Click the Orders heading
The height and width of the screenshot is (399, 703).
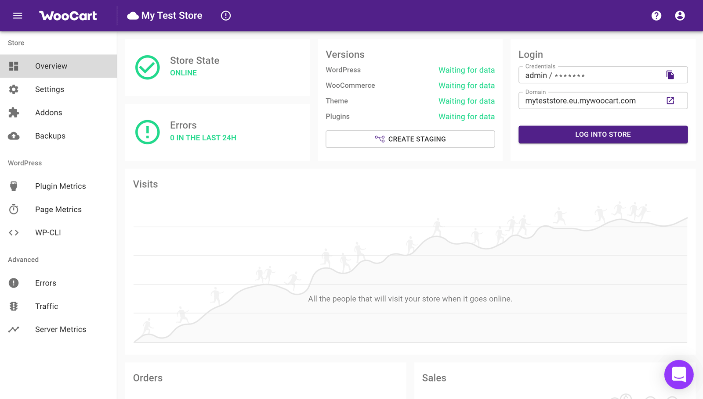(x=148, y=378)
